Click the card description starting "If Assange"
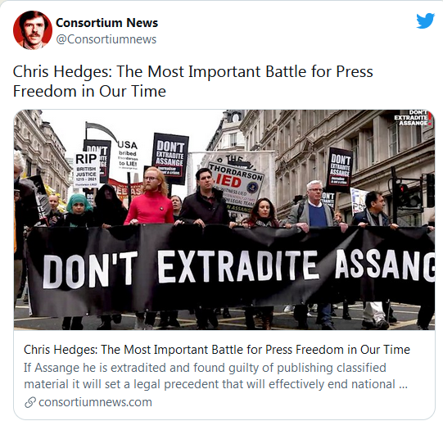443x421 pixels. point(215,376)
